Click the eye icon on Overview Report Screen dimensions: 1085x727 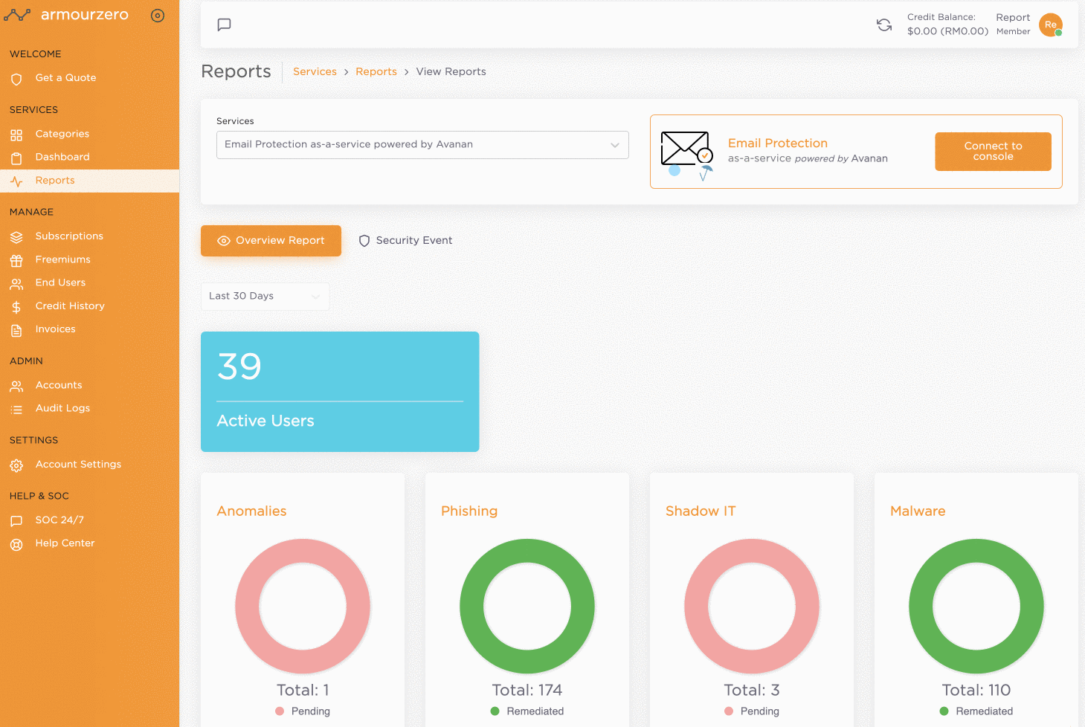click(x=223, y=241)
